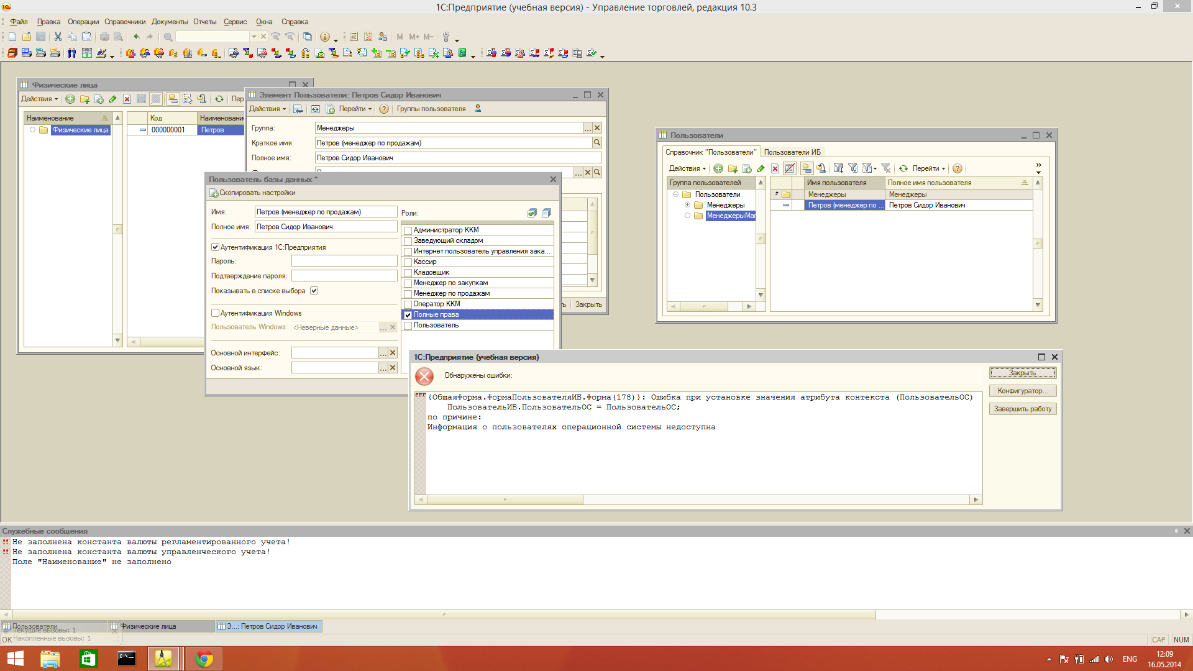Click the Скопировать настройки icon
Screen dimensions: 1193x671
click(x=214, y=193)
